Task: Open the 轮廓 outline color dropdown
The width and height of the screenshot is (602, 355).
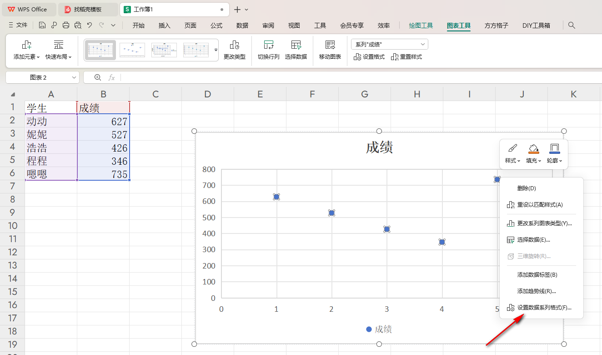Action: coord(554,154)
